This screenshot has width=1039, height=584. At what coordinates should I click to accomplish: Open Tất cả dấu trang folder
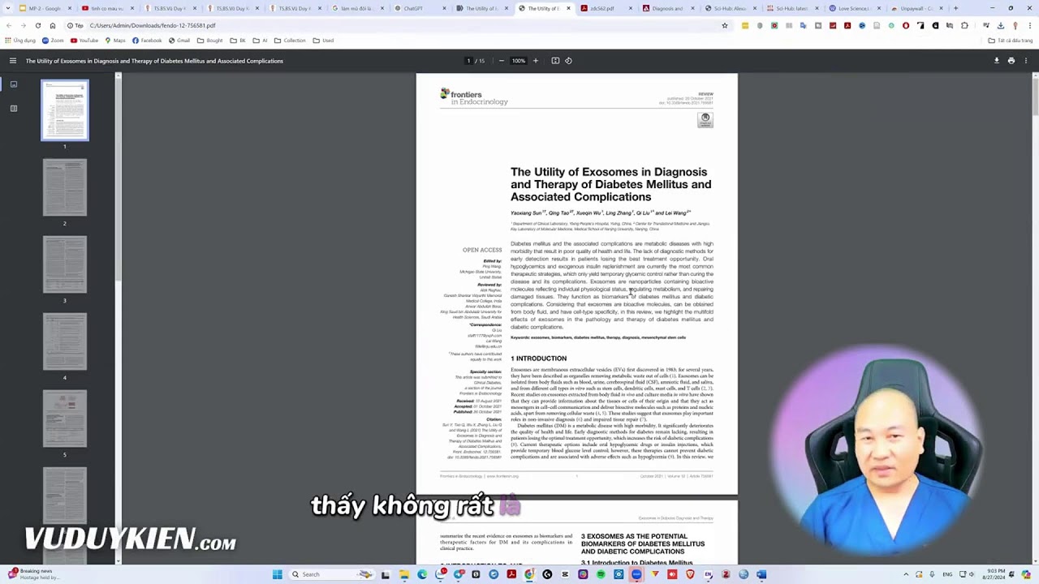pyautogui.click(x=1011, y=41)
